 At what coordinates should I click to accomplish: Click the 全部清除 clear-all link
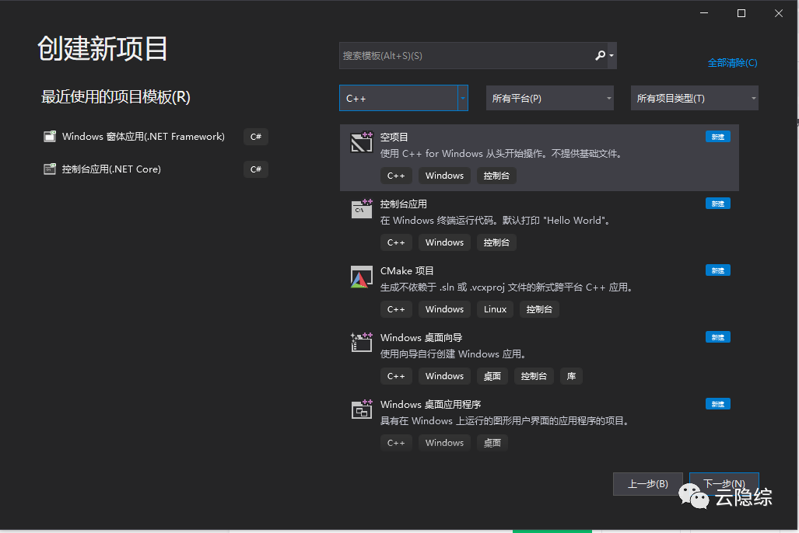click(732, 61)
